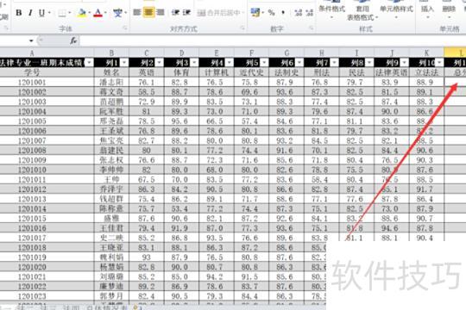Open the font color dropdown arrow
The width and height of the screenshot is (466, 310).
click(x=105, y=13)
